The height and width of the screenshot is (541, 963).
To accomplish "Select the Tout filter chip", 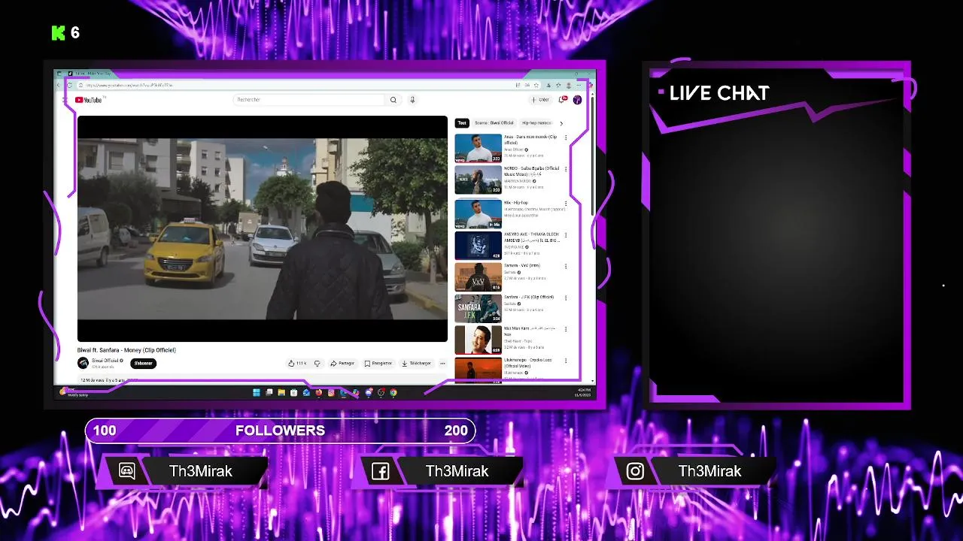I will point(462,122).
